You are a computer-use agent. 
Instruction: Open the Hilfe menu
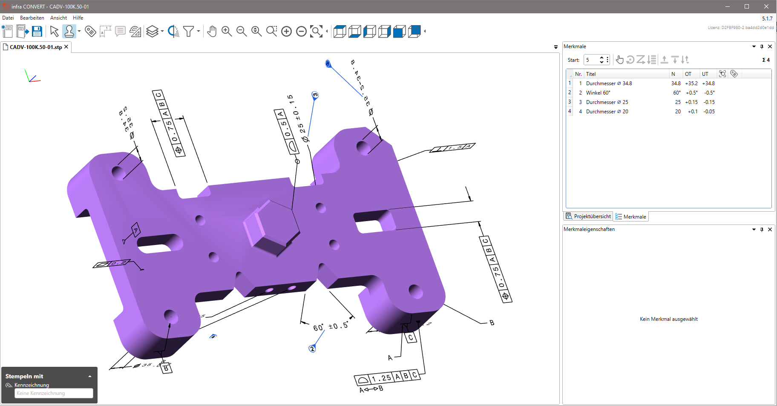[78, 18]
